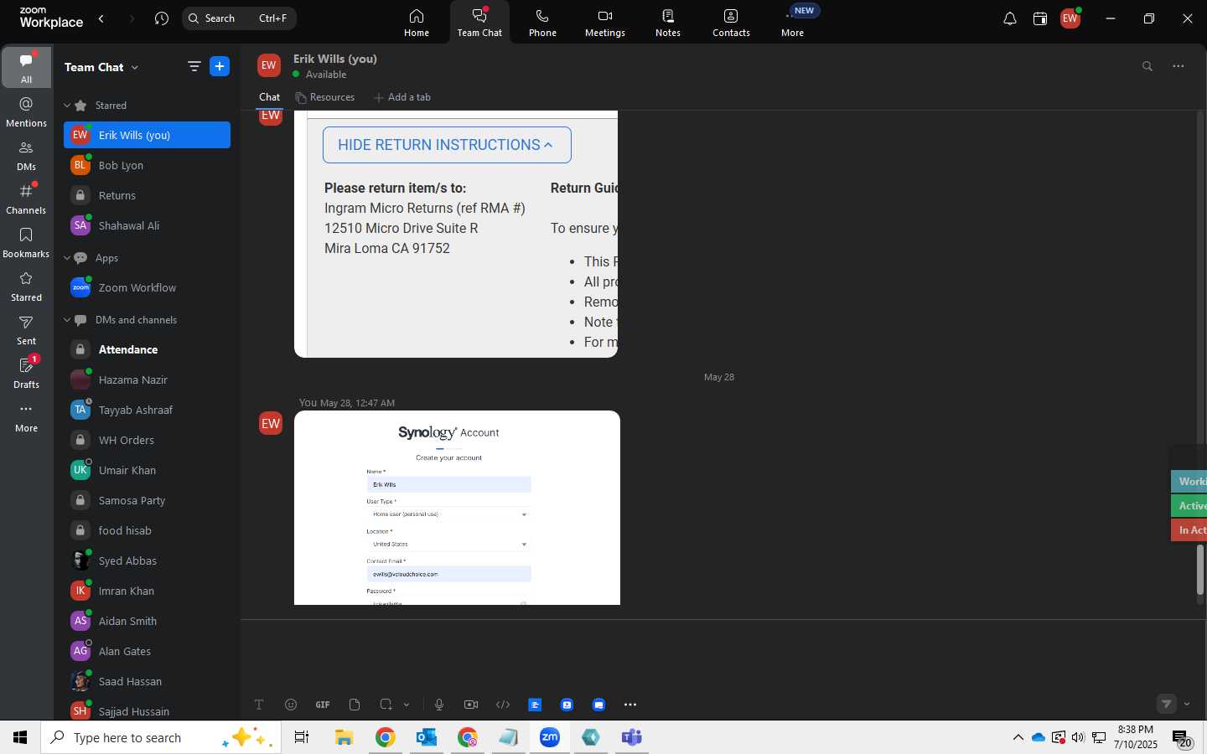Open the GIF picker
The width and height of the screenshot is (1207, 754).
323,705
